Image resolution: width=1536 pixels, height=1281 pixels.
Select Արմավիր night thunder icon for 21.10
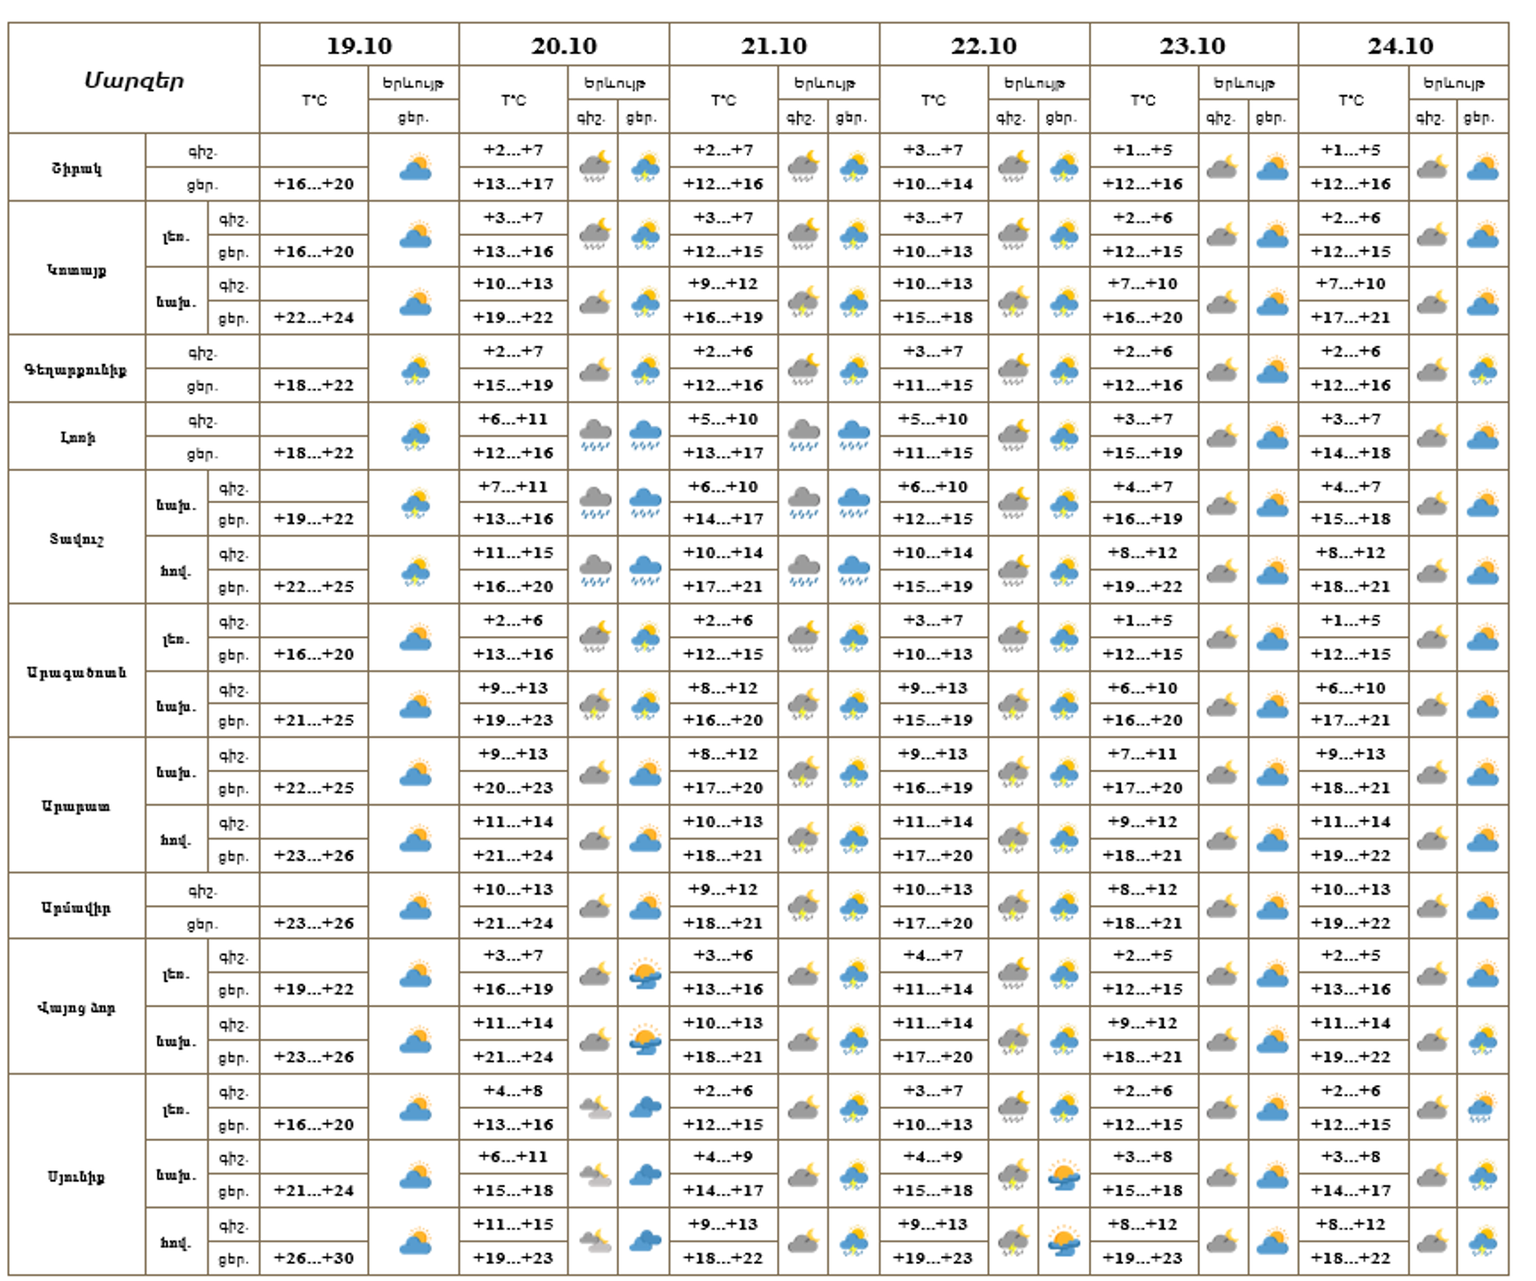(x=803, y=907)
